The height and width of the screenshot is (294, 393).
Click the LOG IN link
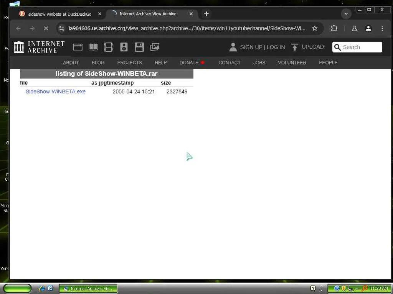[276, 47]
